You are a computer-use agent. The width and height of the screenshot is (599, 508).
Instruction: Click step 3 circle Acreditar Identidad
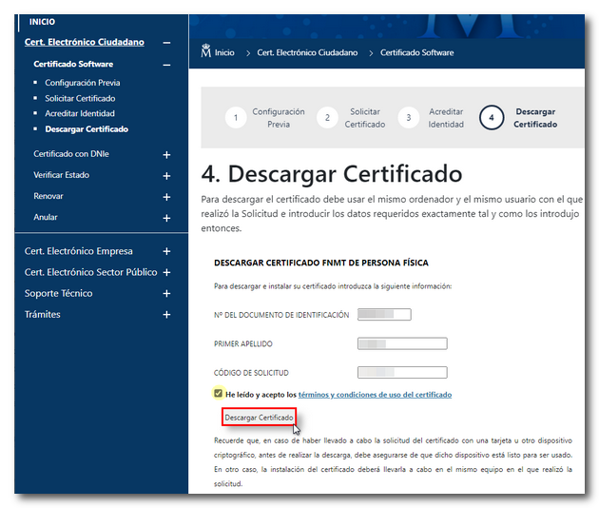408,118
